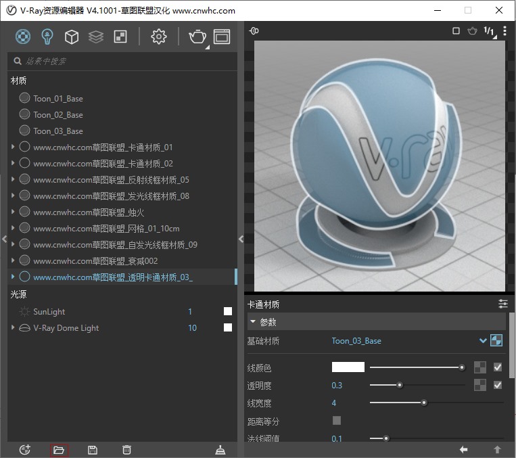
Task: Render preview with small teapot icon
Action: (472, 31)
